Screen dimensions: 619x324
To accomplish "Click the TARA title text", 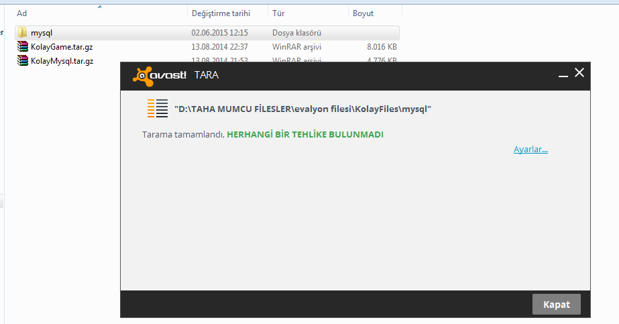I will point(207,75).
